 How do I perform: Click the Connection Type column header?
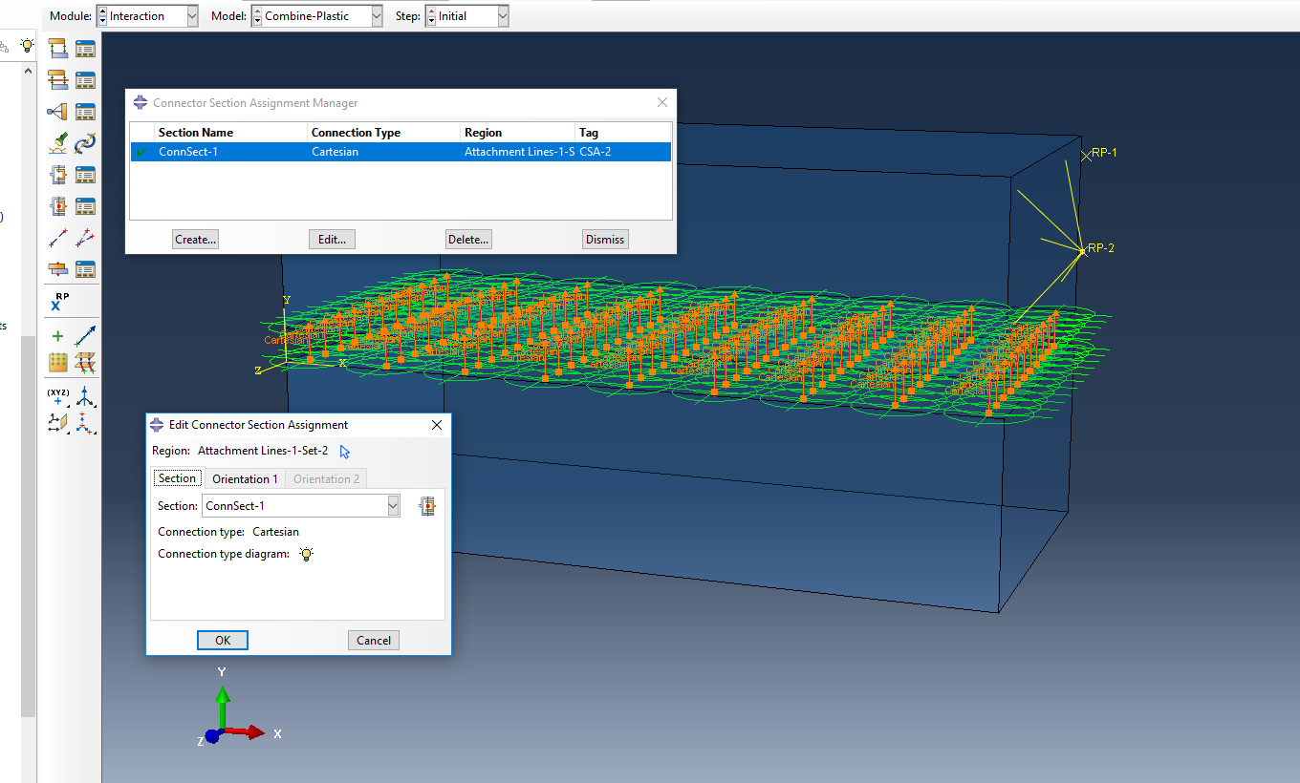(383, 133)
